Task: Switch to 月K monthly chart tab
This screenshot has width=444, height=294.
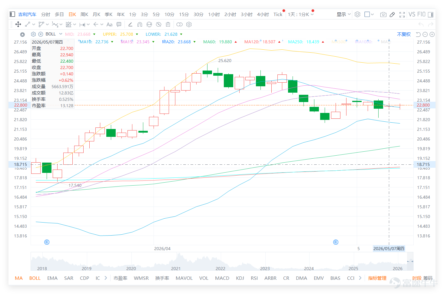Action: coord(97,14)
